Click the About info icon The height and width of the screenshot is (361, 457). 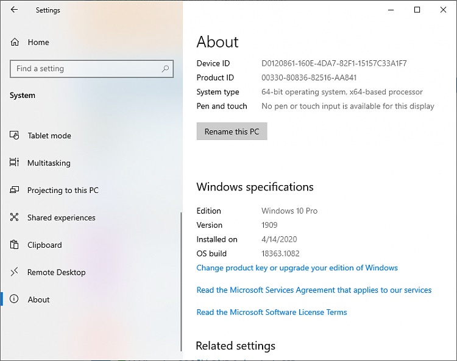[x=14, y=299]
